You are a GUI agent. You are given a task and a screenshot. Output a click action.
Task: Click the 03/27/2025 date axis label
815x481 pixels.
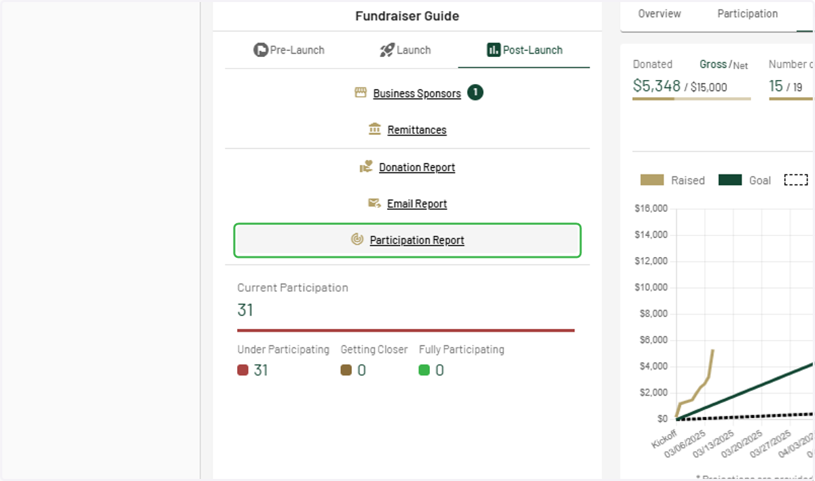(770, 444)
